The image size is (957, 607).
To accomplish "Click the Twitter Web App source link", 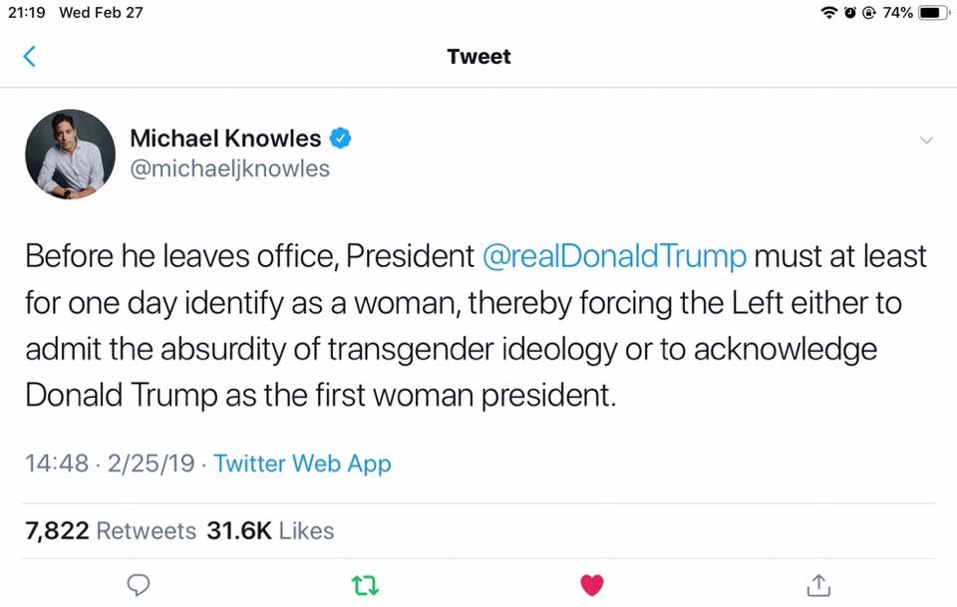I will coord(302,463).
